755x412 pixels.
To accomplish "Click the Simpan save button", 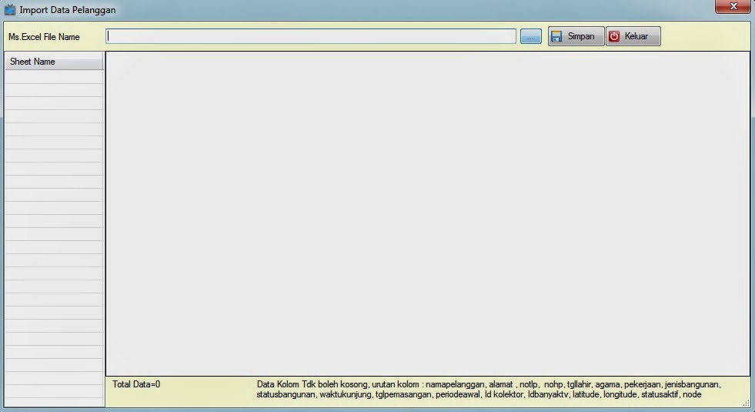I will [576, 36].
